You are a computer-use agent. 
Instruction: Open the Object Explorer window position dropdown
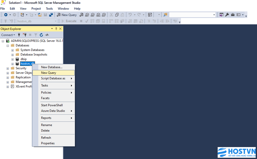pos(52,29)
